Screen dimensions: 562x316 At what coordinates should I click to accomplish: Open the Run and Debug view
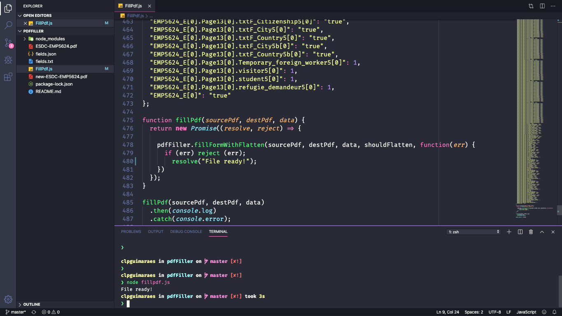[x=8, y=60]
